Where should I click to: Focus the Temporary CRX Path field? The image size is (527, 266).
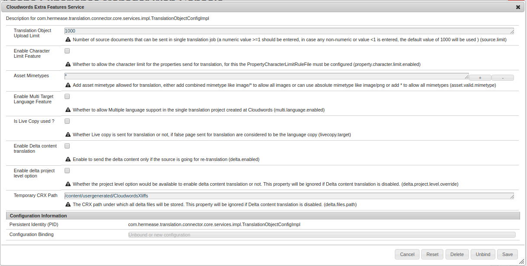(289, 196)
